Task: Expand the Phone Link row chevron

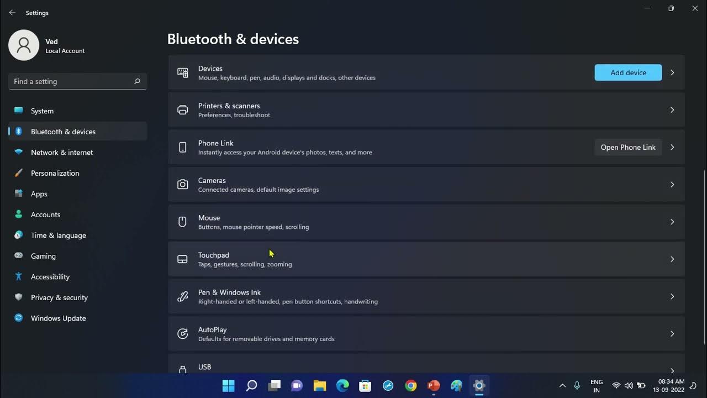Action: [672, 147]
